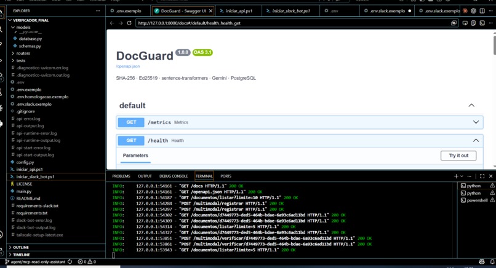Click the terminal icon in browser toolbar

tap(482, 23)
